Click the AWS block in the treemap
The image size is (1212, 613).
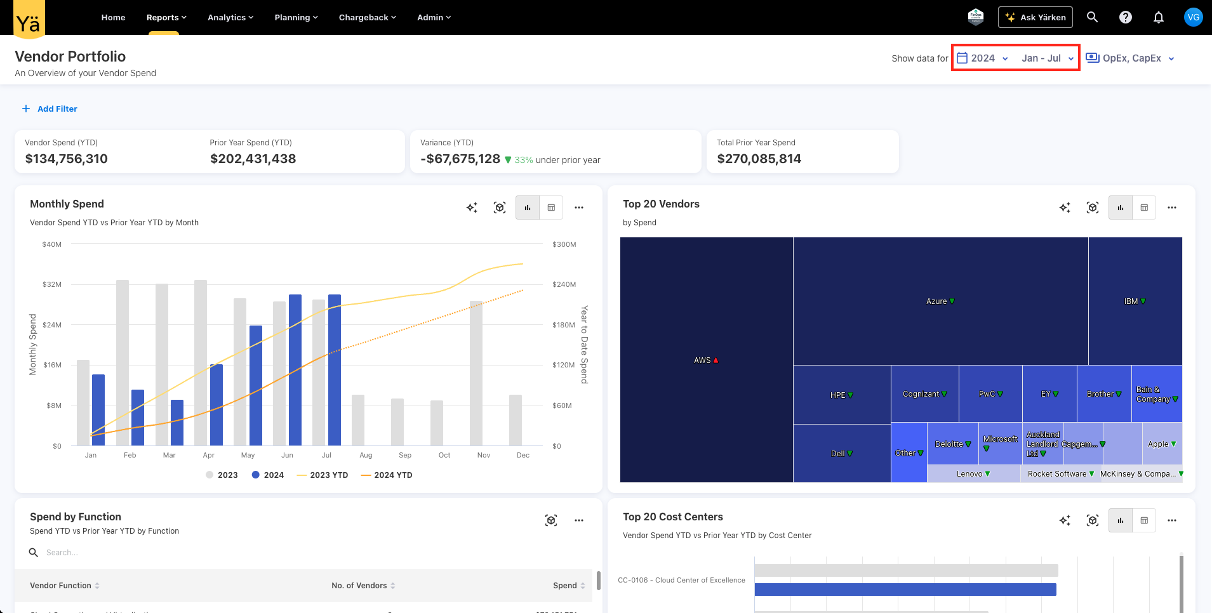coord(705,360)
